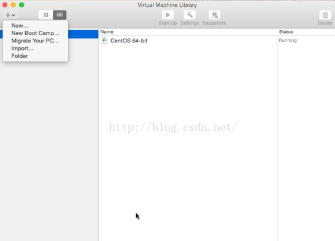Open Settings wrench icon

pos(190,15)
